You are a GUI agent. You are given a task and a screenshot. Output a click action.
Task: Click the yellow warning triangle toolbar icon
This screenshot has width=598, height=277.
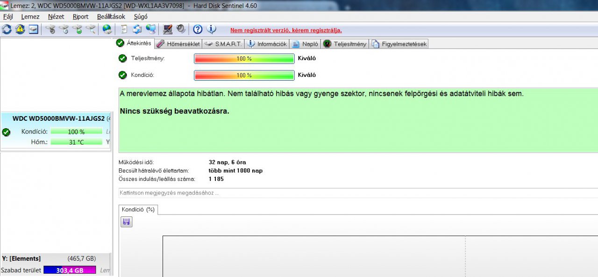point(20,29)
